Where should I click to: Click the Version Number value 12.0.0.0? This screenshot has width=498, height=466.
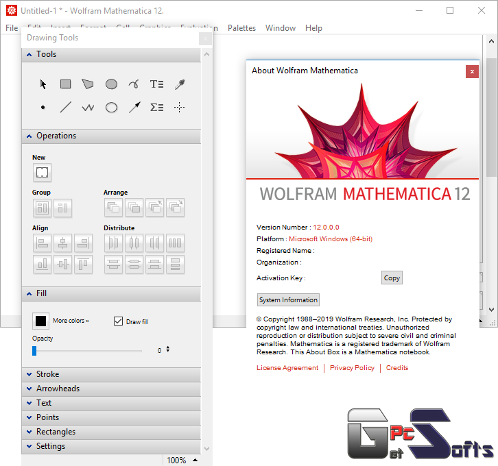tap(326, 228)
